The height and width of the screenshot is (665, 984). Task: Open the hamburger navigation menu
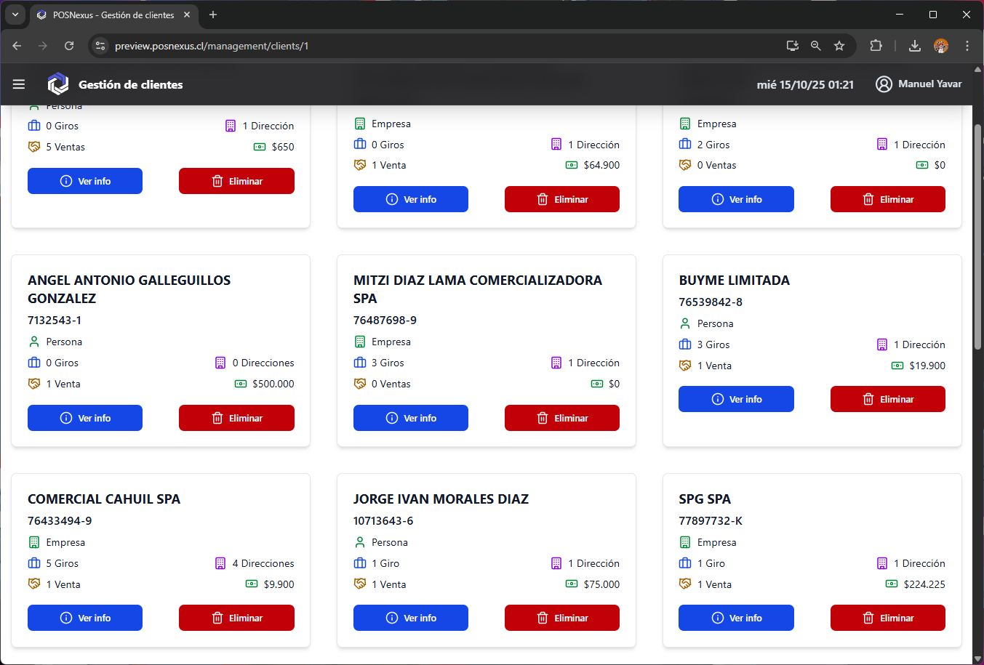pos(19,84)
